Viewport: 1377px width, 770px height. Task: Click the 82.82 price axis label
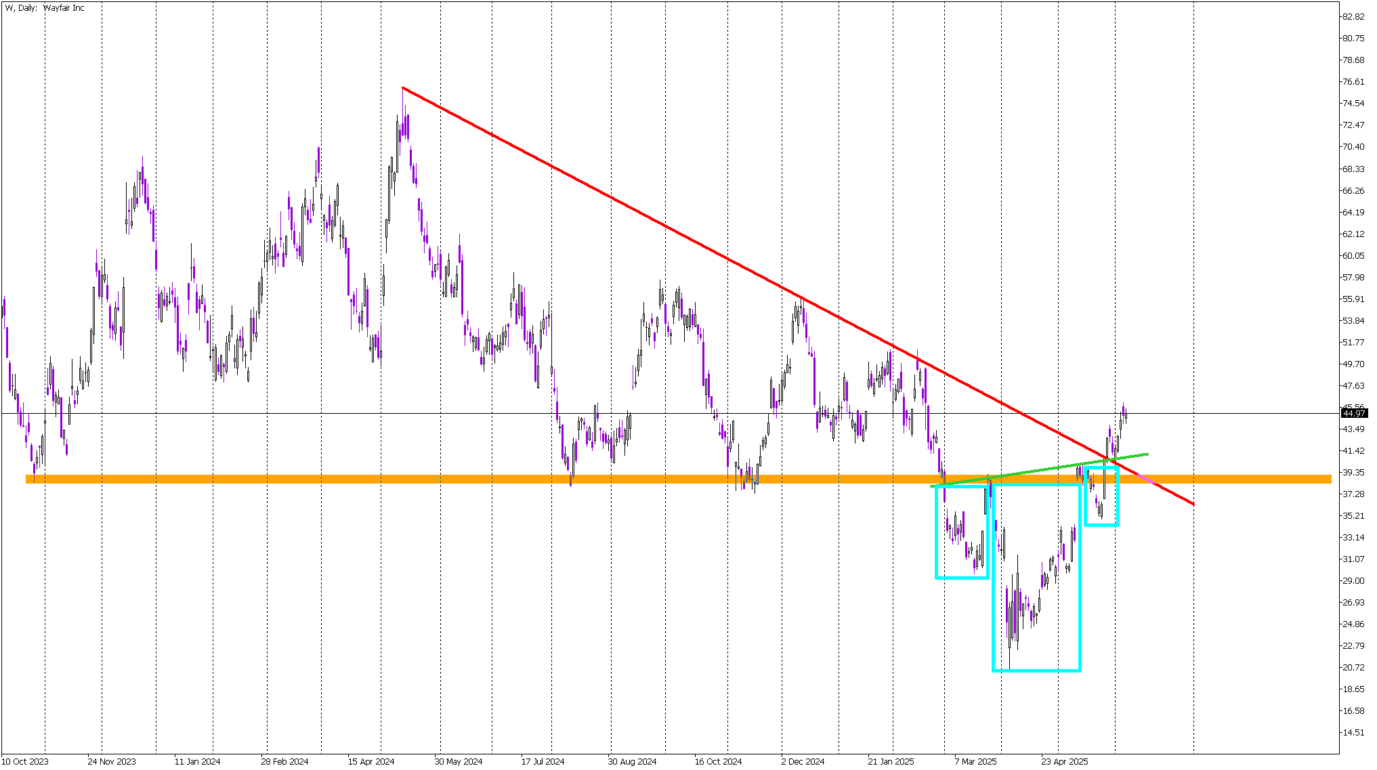(x=1353, y=17)
